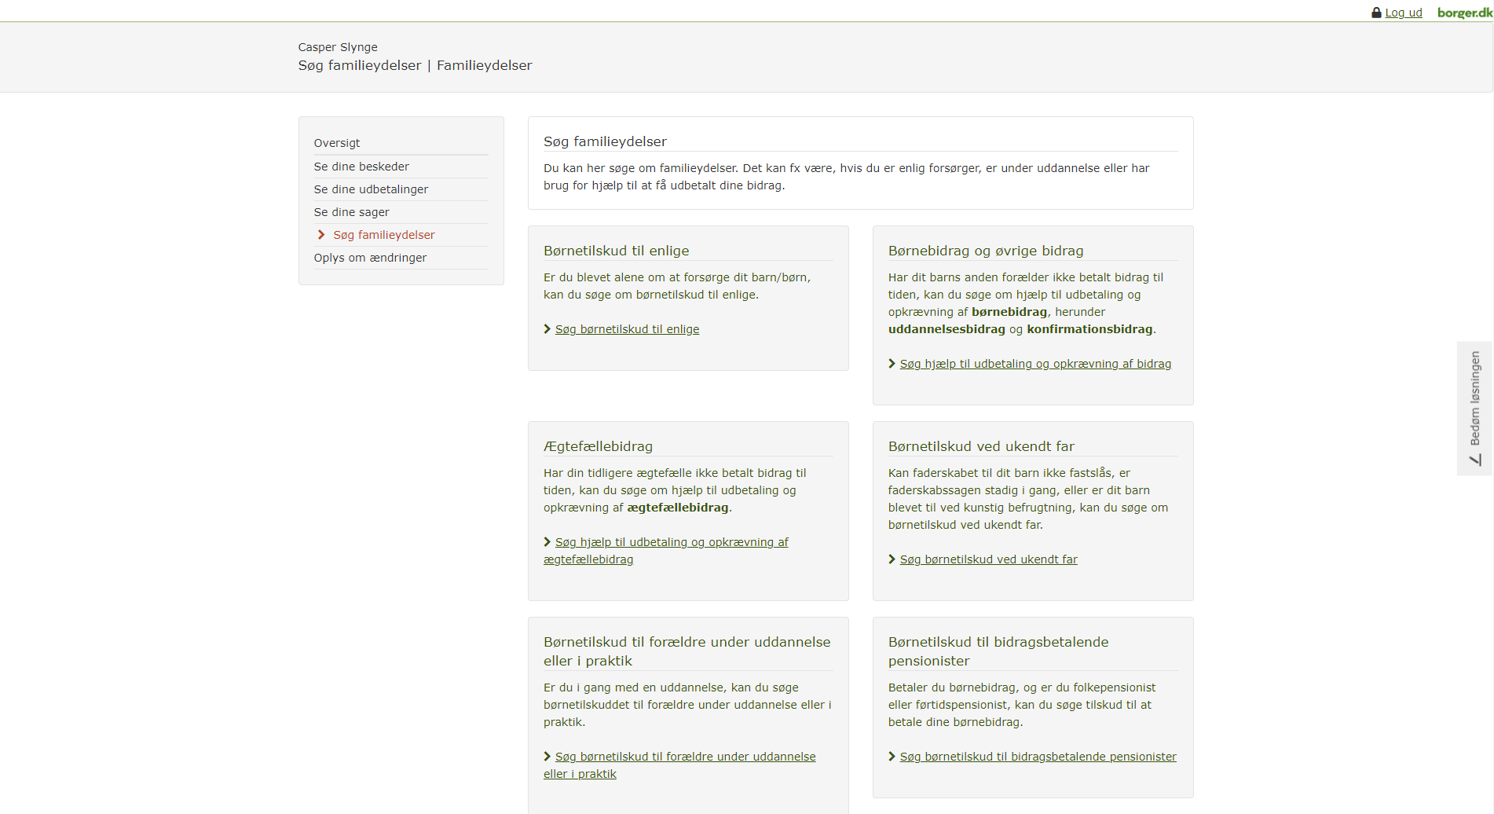Open Søg børnetilskud til bidragsbetalende pensionister
The image size is (1494, 814).
click(1038, 757)
